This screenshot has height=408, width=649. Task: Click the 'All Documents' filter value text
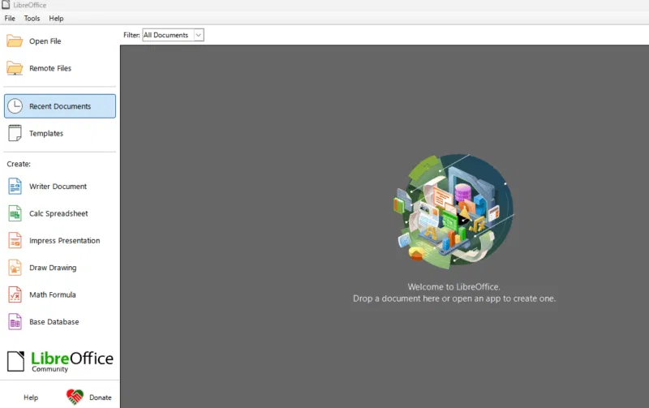[x=165, y=35]
